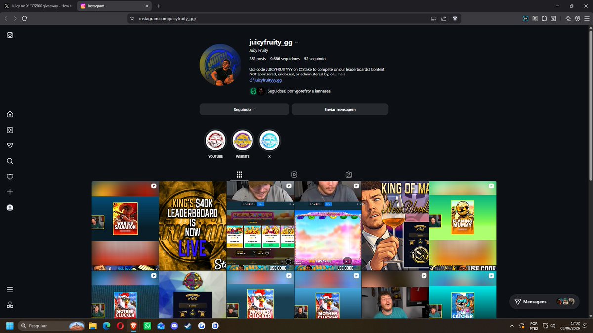Click Enviar mensagem button
Screen dimensions: 593x333
(340, 109)
